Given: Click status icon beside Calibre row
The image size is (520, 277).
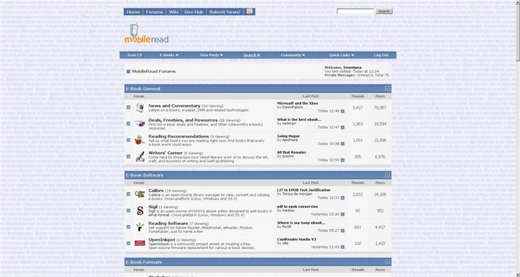Looking at the screenshot, I should coord(128,194).
